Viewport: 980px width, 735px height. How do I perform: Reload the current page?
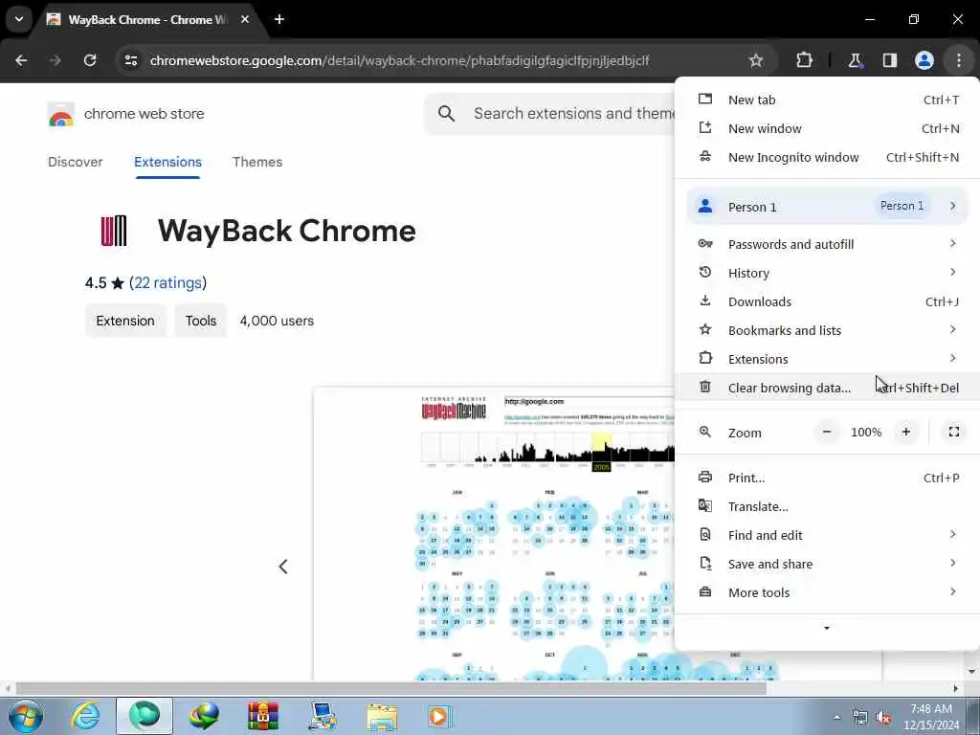90,60
